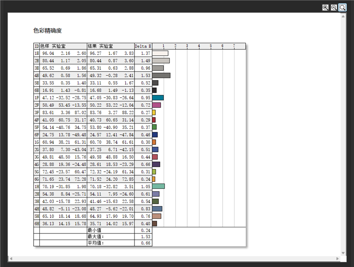Click the 结果 实验室 column header
354x267 pixels.
click(x=111, y=46)
